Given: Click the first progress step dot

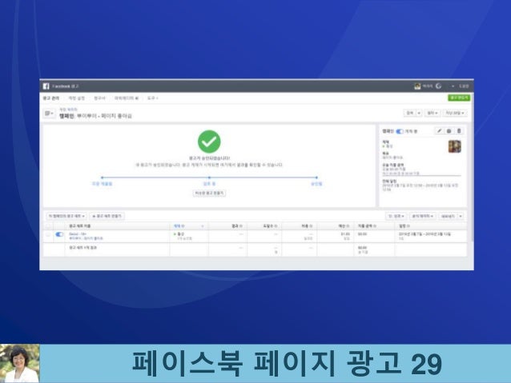Looking at the screenshot, I should click(102, 178).
